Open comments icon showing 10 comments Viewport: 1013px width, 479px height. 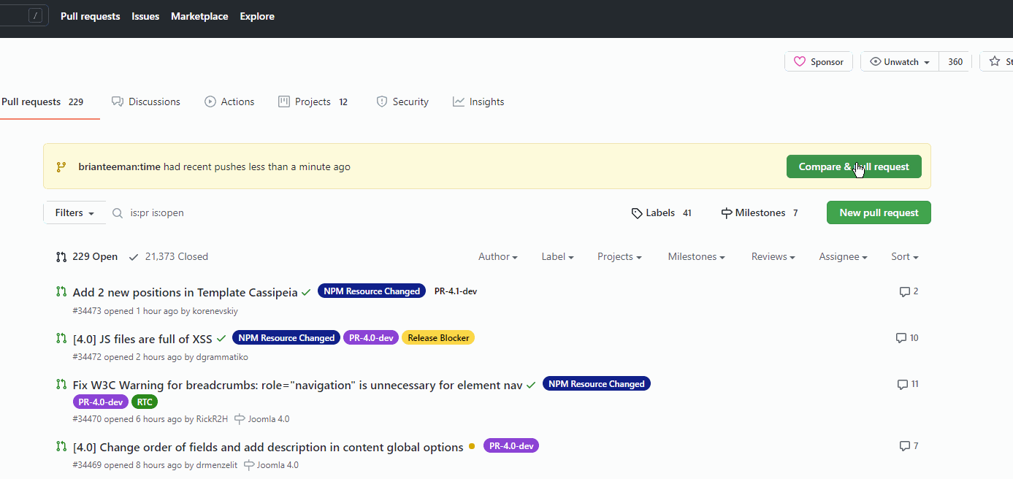point(901,338)
